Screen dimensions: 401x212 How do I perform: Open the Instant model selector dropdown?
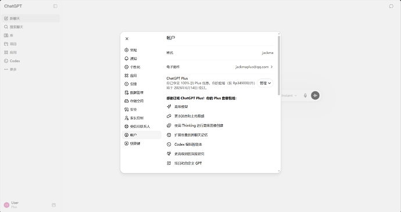coord(289,95)
